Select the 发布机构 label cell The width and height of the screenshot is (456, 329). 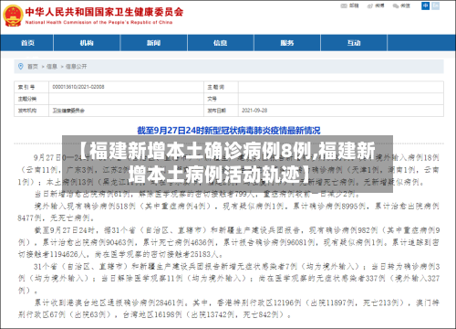click(x=31, y=111)
